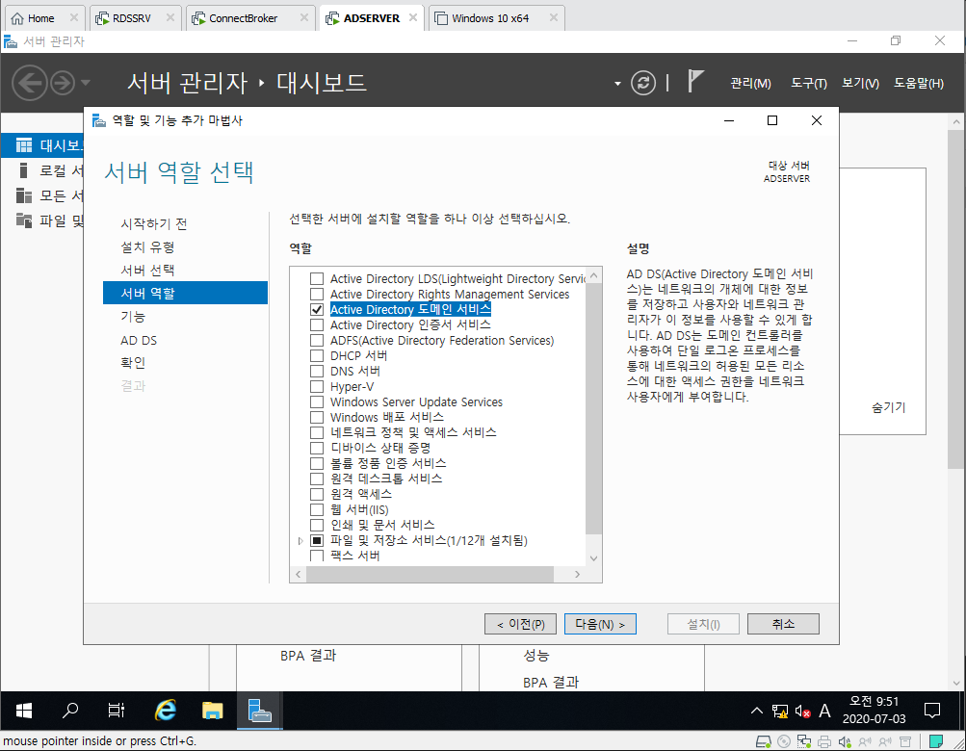This screenshot has width=966, height=751.
Task: Select the 대시보드 dashboard icon in sidebar
Action: click(x=24, y=145)
